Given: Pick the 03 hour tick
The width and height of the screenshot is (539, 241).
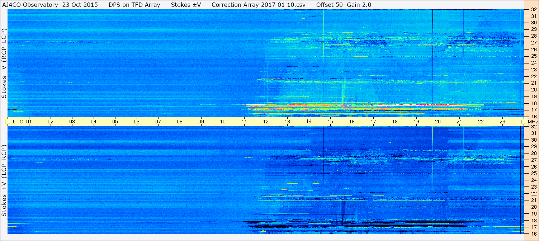Looking at the screenshot, I should click(x=72, y=122).
